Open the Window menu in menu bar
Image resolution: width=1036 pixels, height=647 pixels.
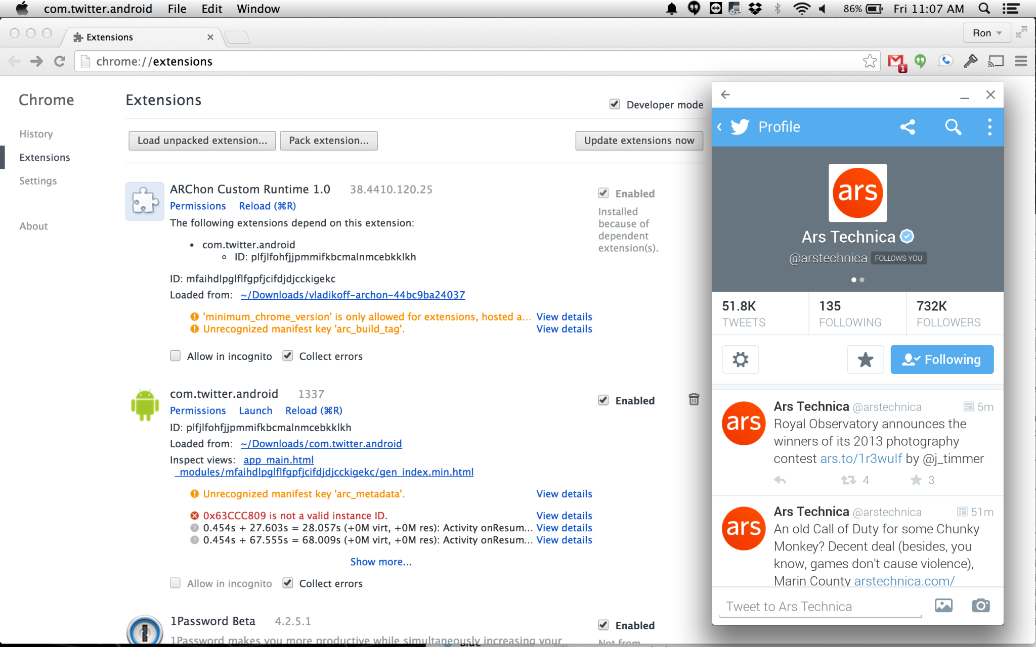point(258,9)
